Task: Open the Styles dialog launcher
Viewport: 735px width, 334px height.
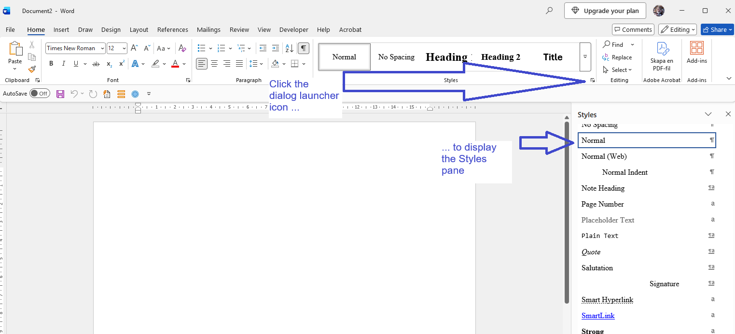Action: [x=592, y=81]
